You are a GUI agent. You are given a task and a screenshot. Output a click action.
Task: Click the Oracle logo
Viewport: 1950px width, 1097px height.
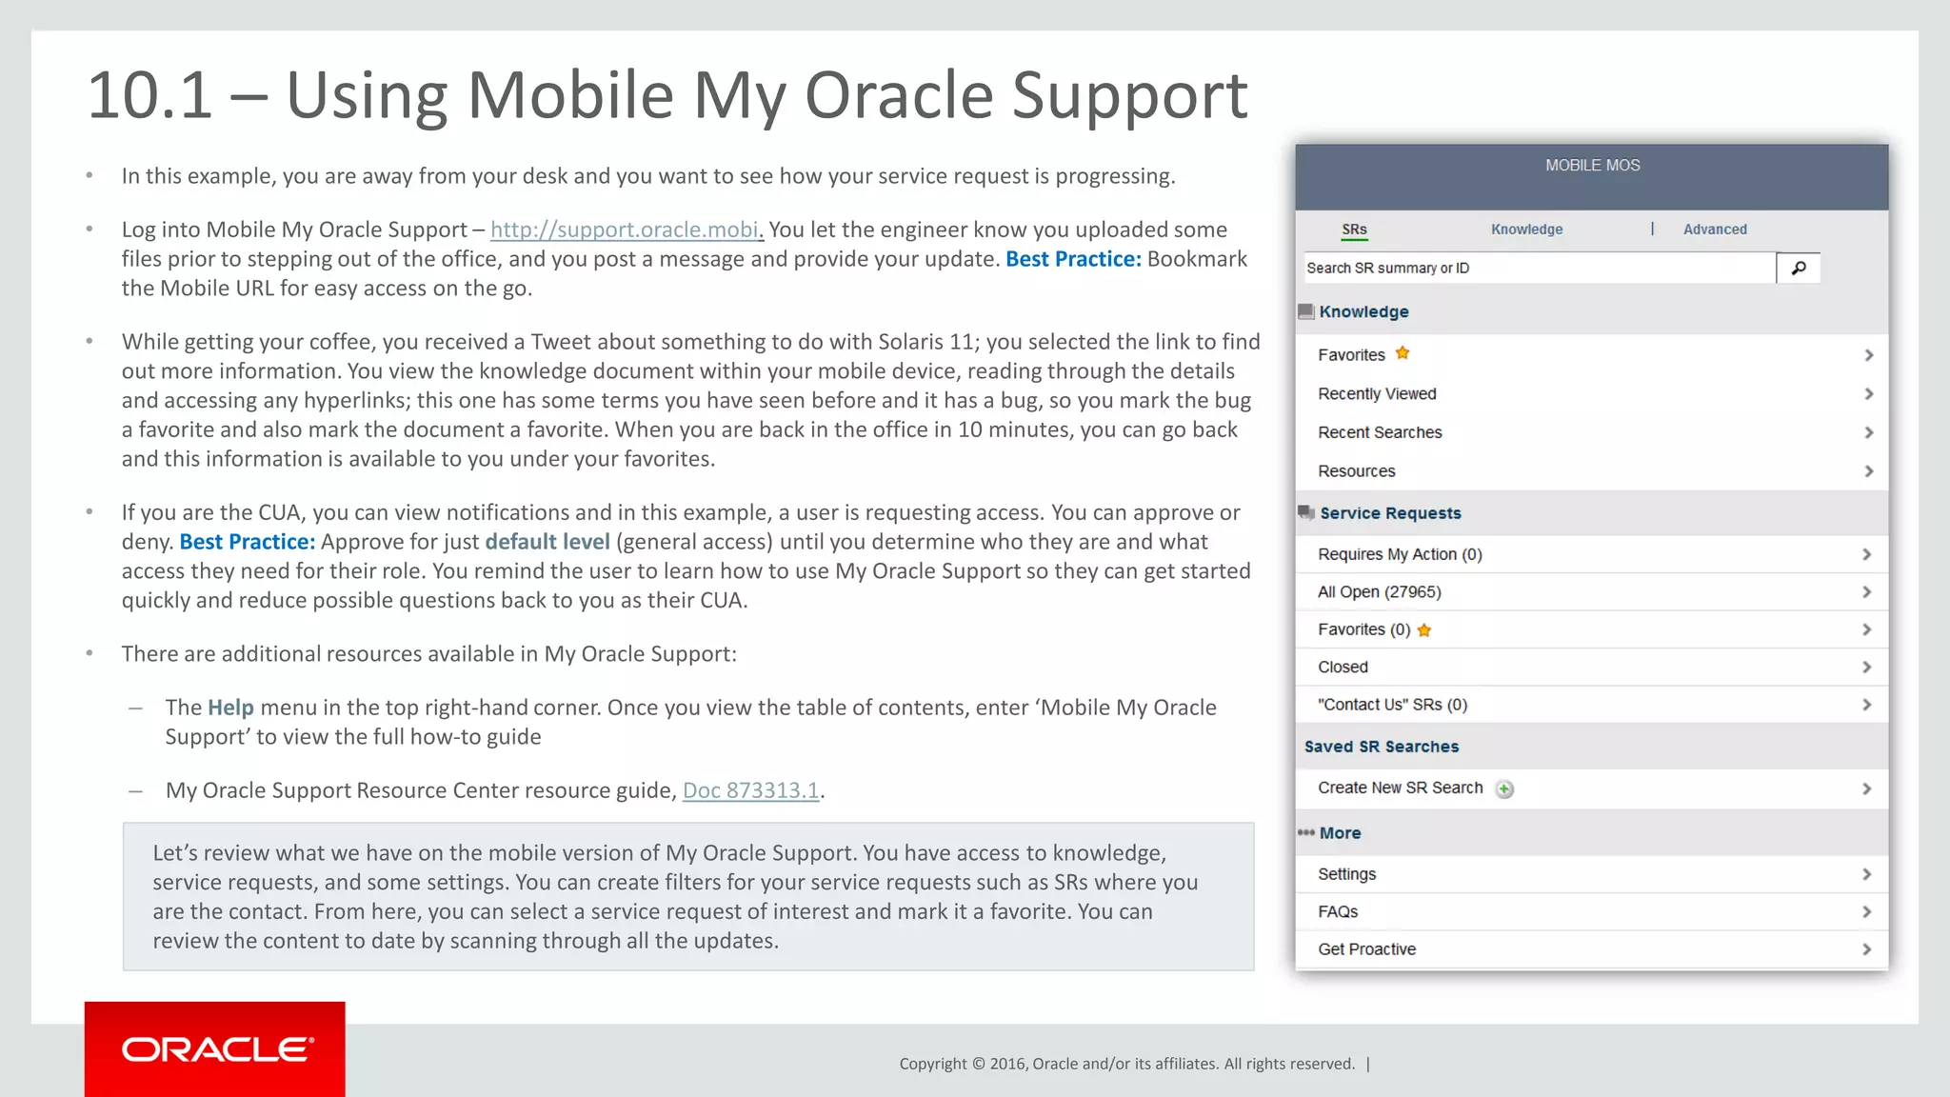point(215,1049)
